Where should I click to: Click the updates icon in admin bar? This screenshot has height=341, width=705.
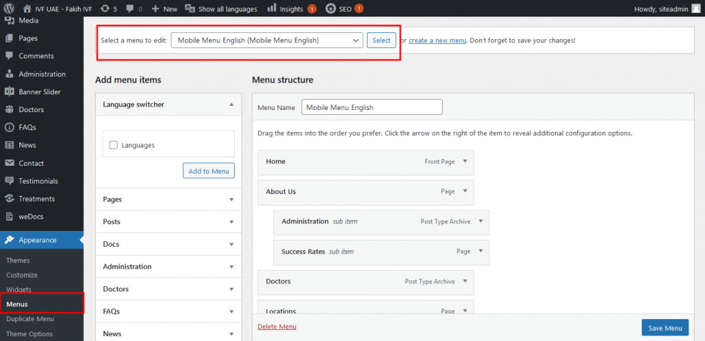(104, 9)
